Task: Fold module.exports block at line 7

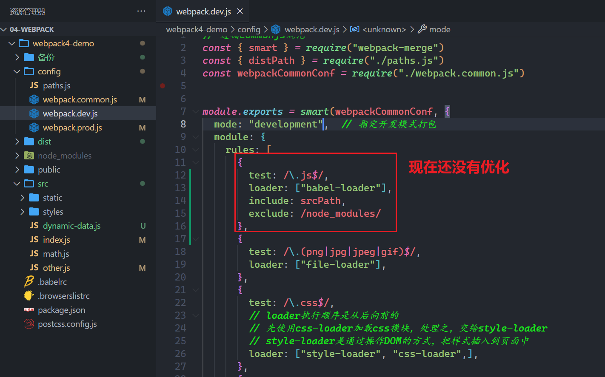Action: coord(196,111)
